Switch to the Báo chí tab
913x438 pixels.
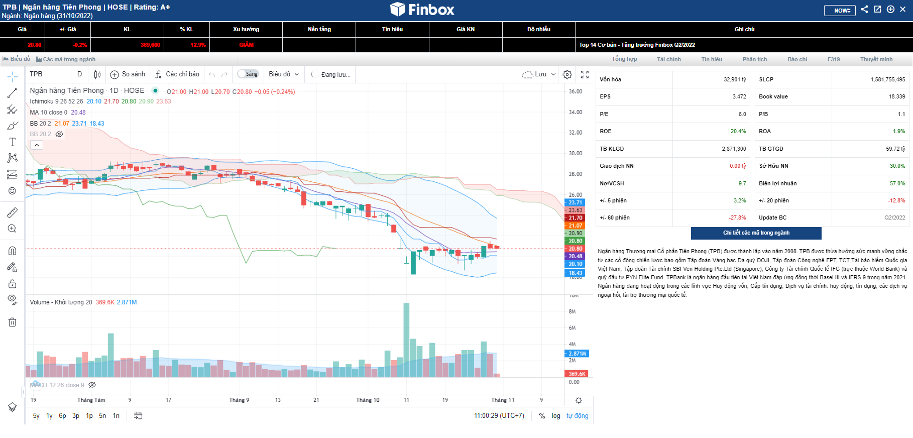797,59
